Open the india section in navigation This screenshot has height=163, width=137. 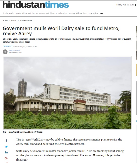point(5,13)
